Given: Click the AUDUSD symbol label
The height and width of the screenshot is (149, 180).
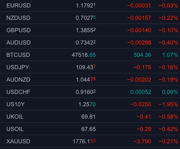Looking at the screenshot, I should (x=19, y=43).
